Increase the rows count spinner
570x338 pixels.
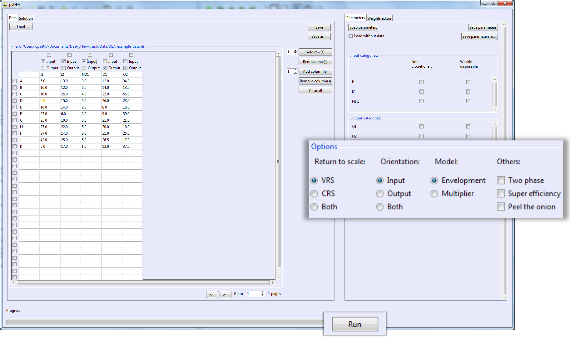[x=295, y=51]
